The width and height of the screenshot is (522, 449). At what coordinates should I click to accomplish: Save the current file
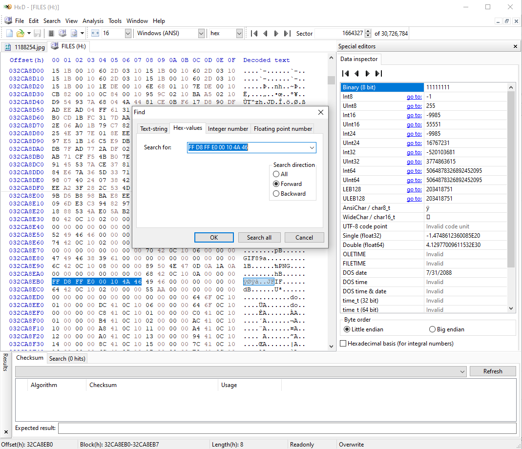coord(37,33)
